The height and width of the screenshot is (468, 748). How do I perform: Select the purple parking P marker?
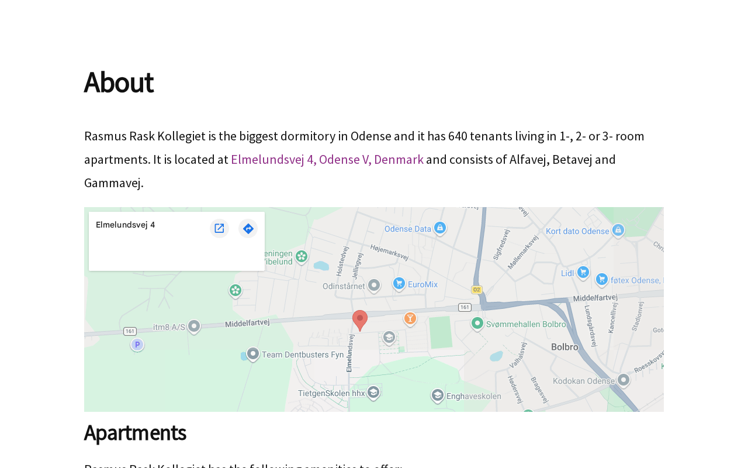tap(137, 345)
